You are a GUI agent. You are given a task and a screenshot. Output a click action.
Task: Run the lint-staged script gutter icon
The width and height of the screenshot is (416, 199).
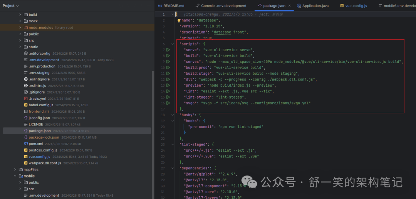[x=168, y=97]
